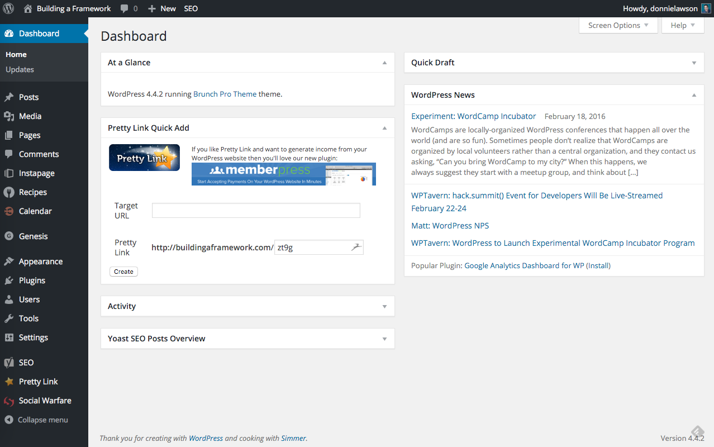This screenshot has height=447, width=714.
Task: Click the Media icon in sidebar
Action: click(x=9, y=116)
